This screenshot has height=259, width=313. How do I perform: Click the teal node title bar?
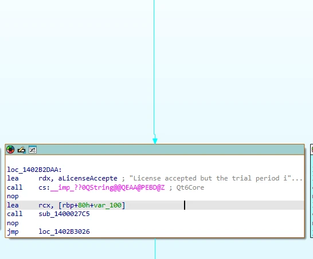coord(155,150)
